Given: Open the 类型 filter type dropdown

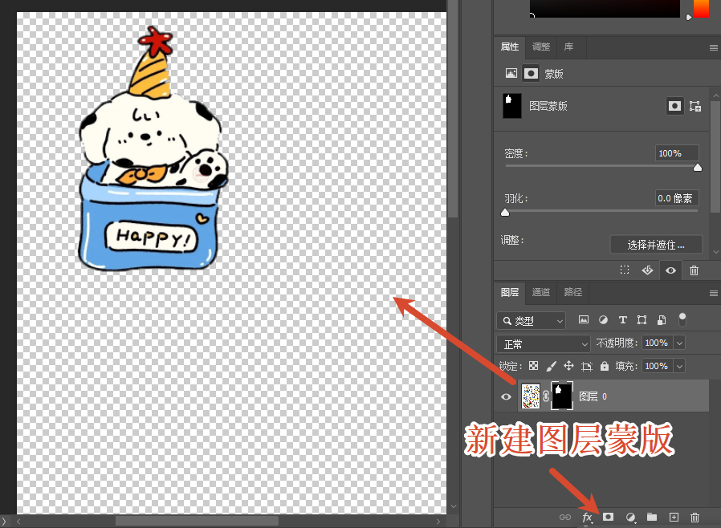Looking at the screenshot, I should (x=530, y=319).
